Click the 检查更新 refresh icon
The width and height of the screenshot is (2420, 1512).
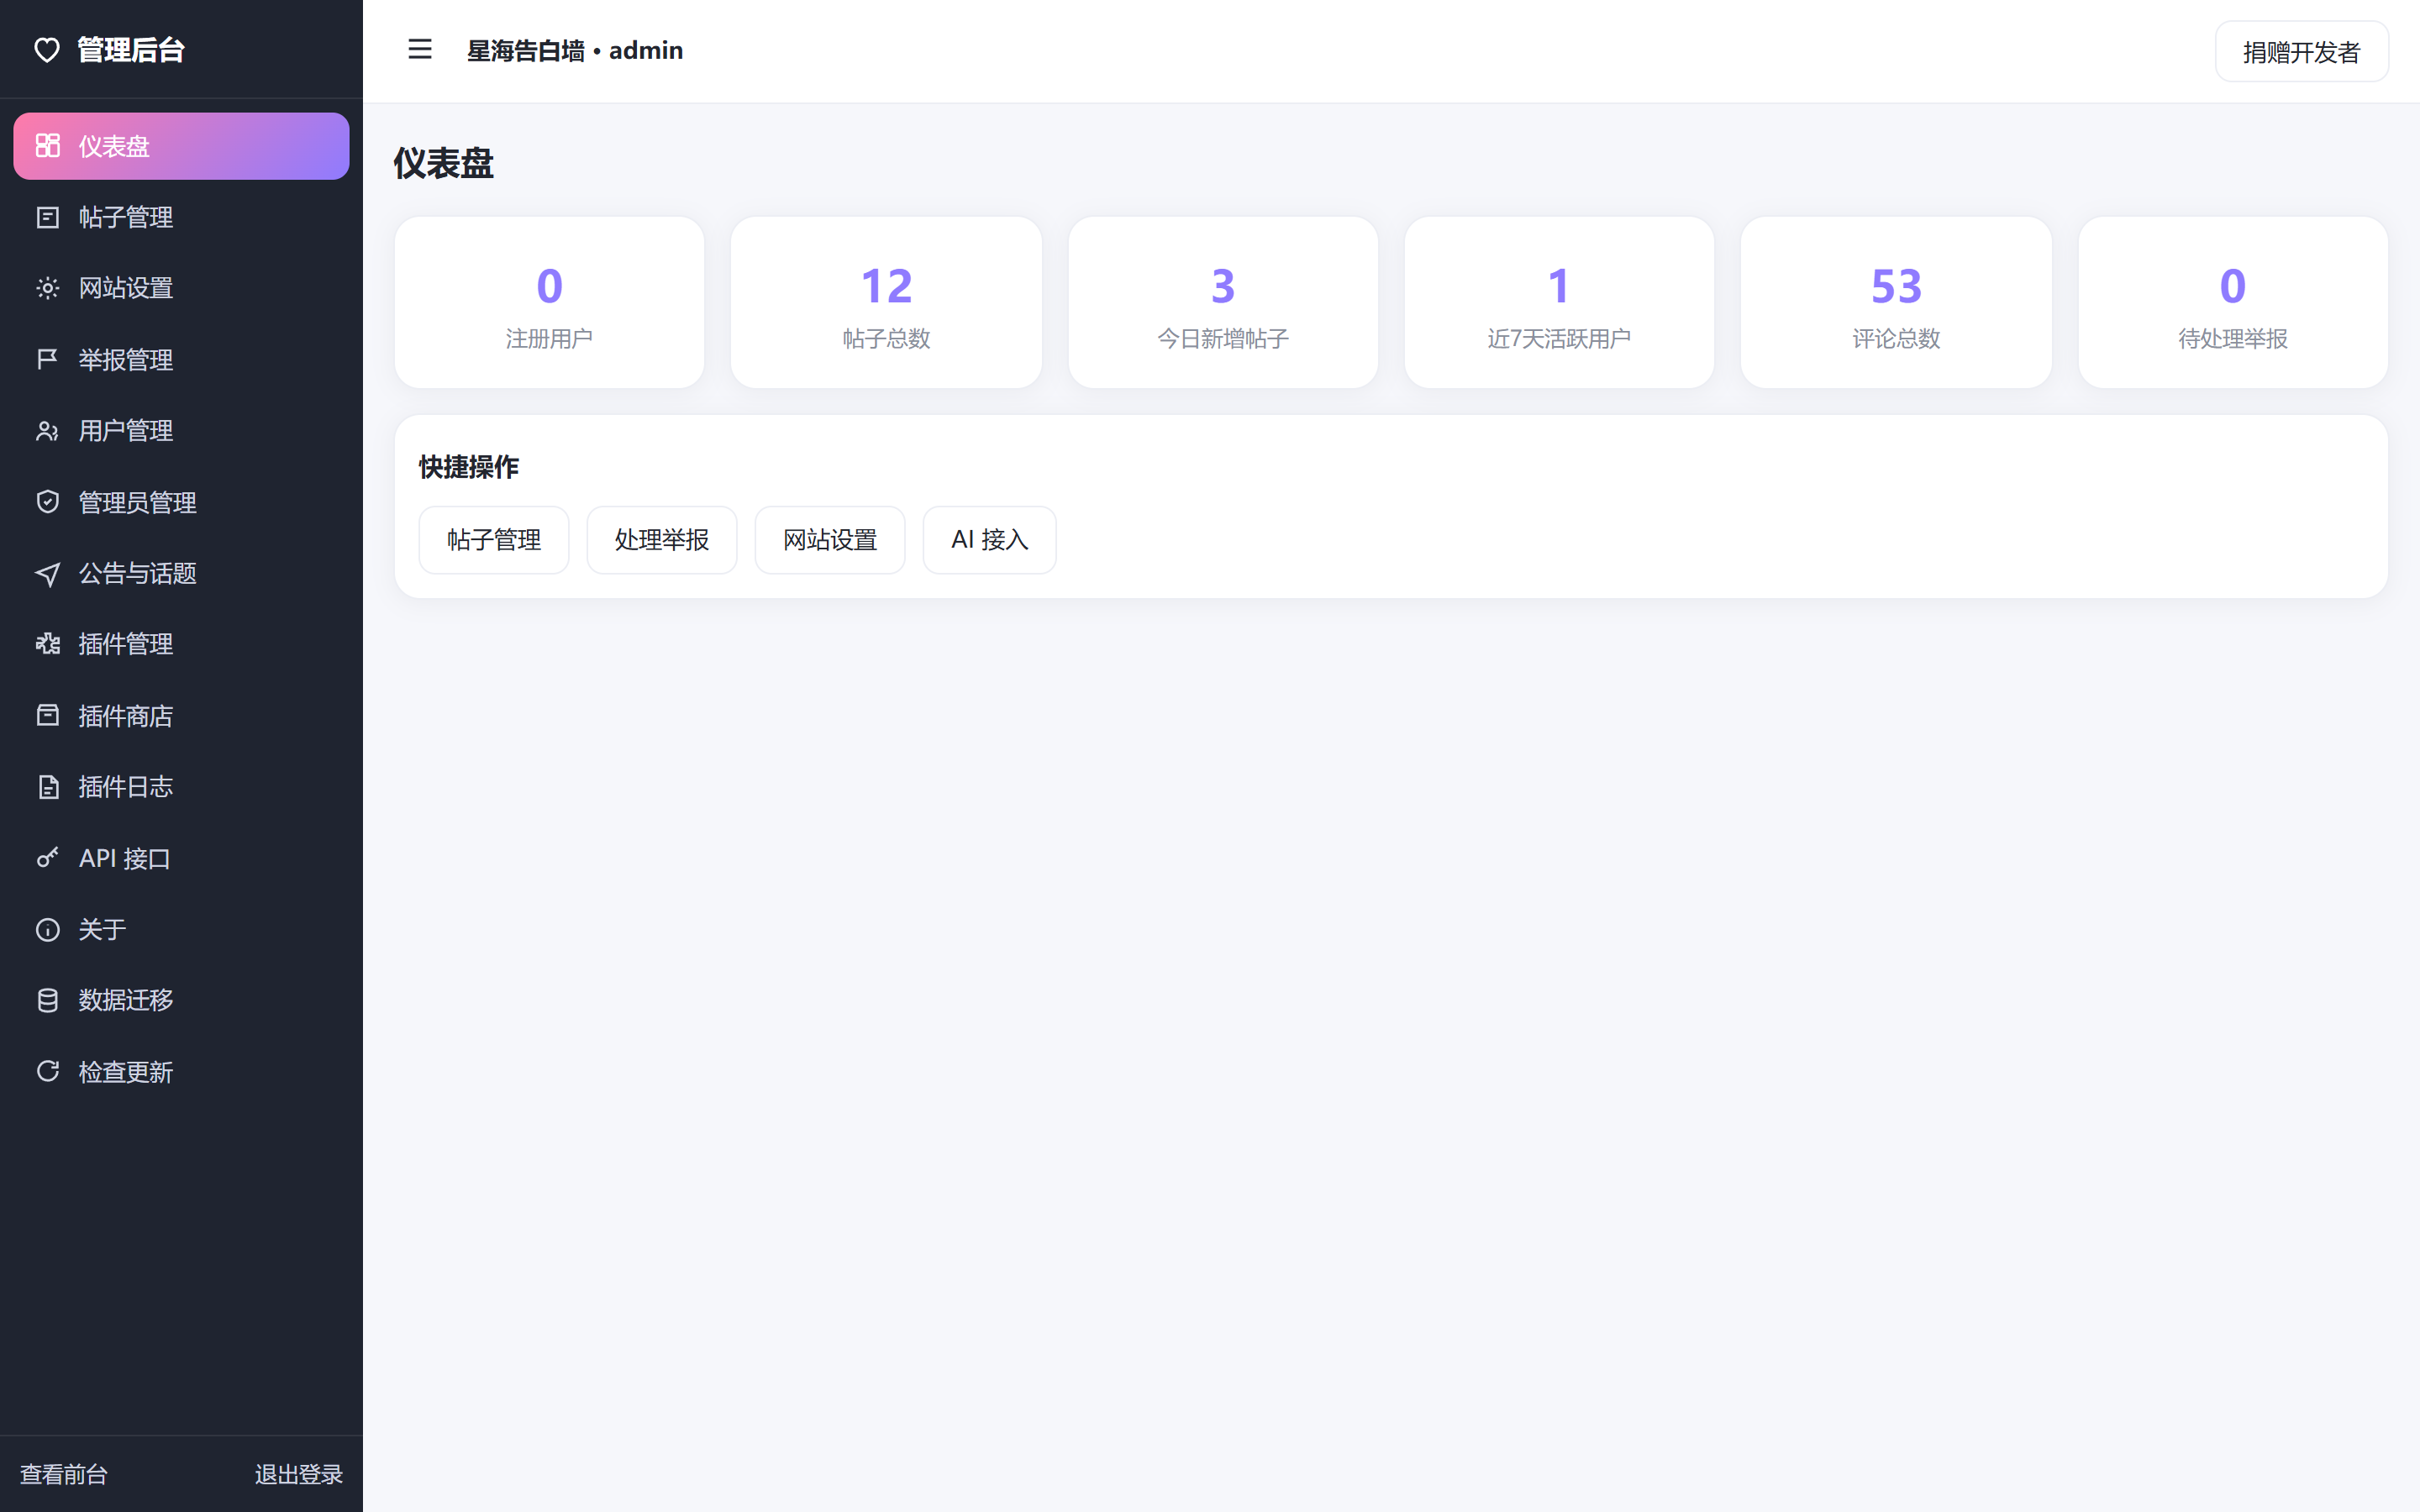coord(47,1071)
